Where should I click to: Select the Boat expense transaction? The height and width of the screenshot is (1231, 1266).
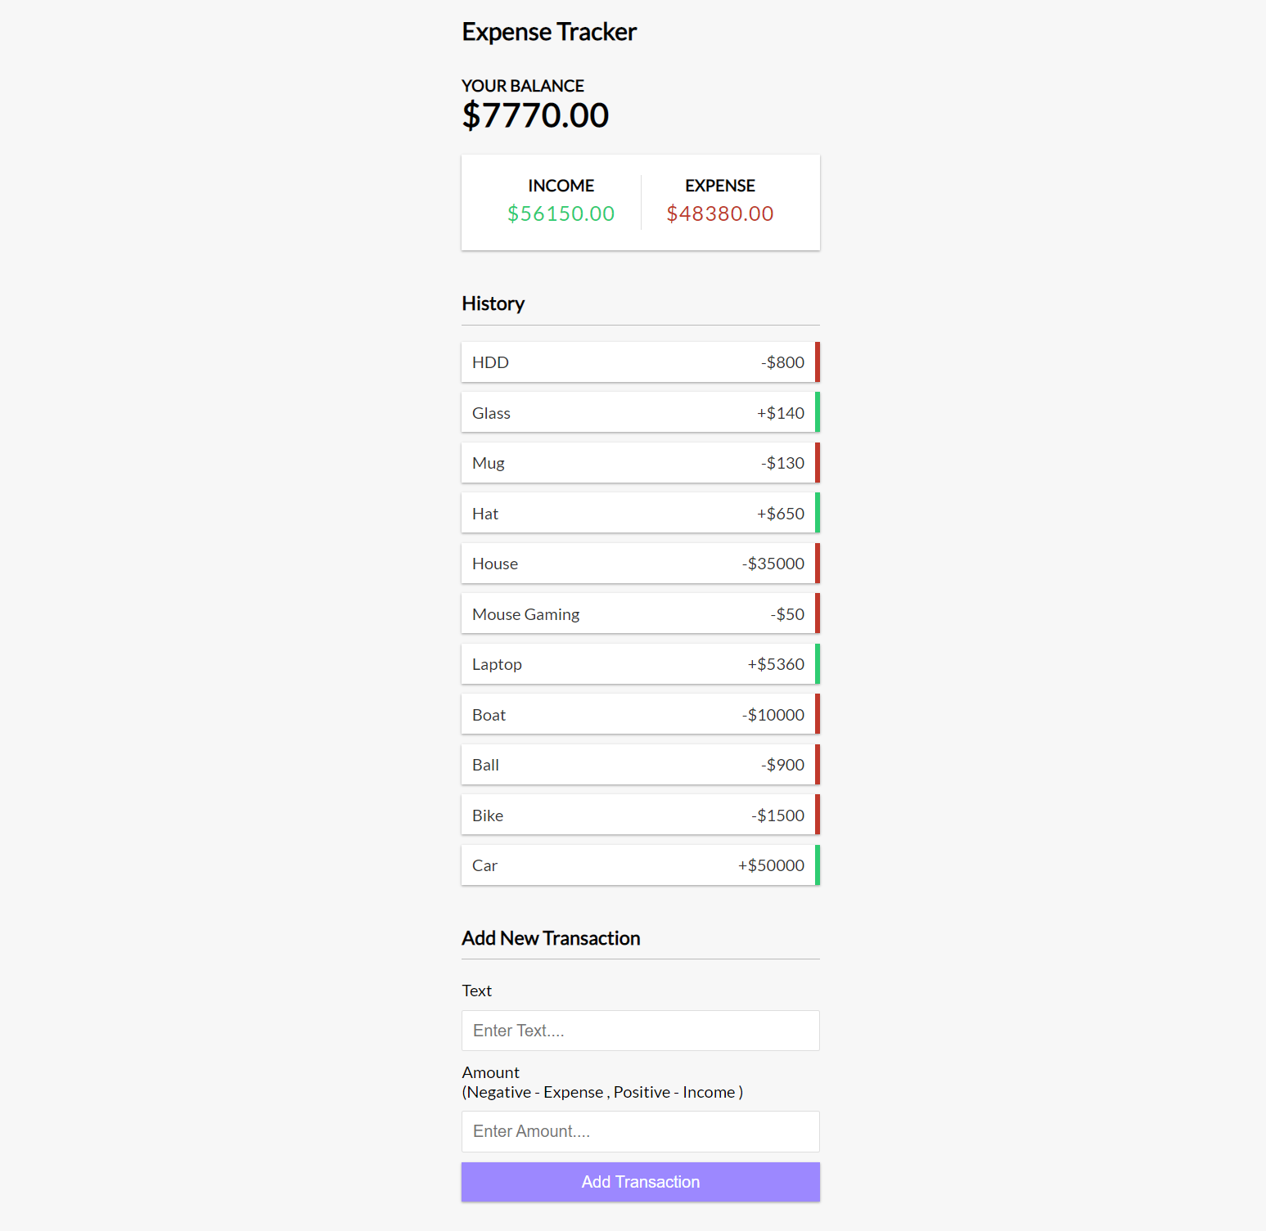click(x=638, y=713)
